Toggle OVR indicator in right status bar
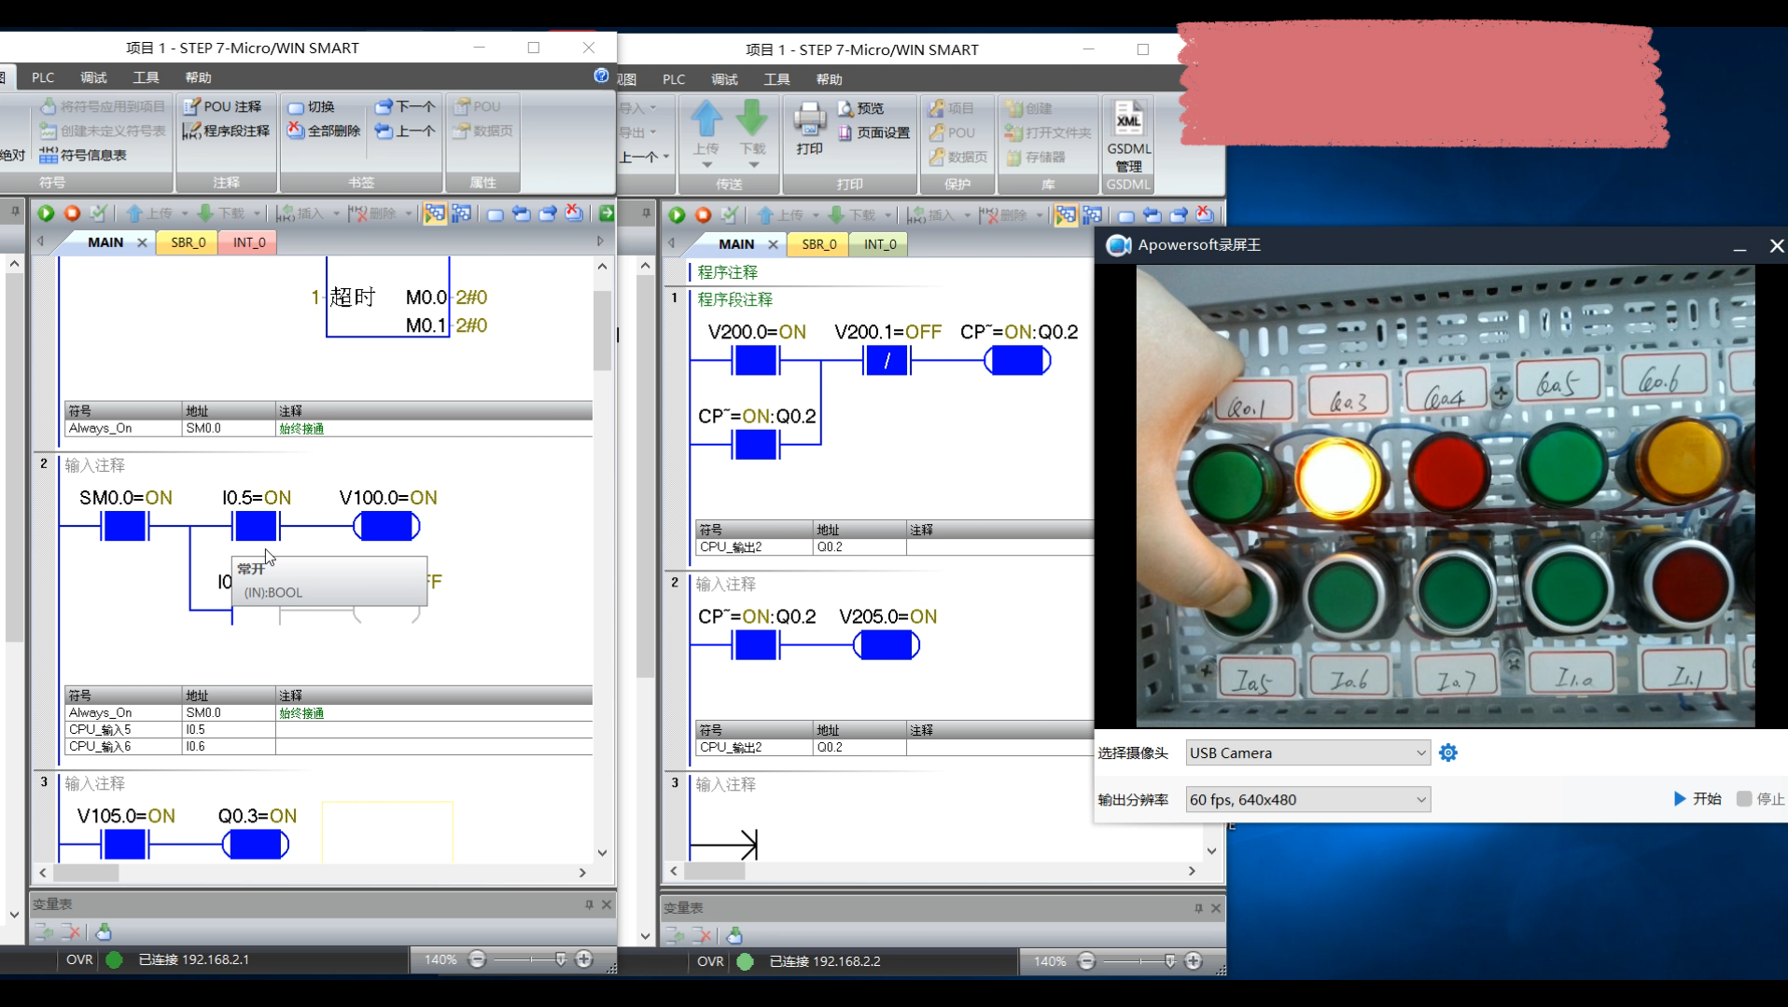1788x1007 pixels. (710, 961)
